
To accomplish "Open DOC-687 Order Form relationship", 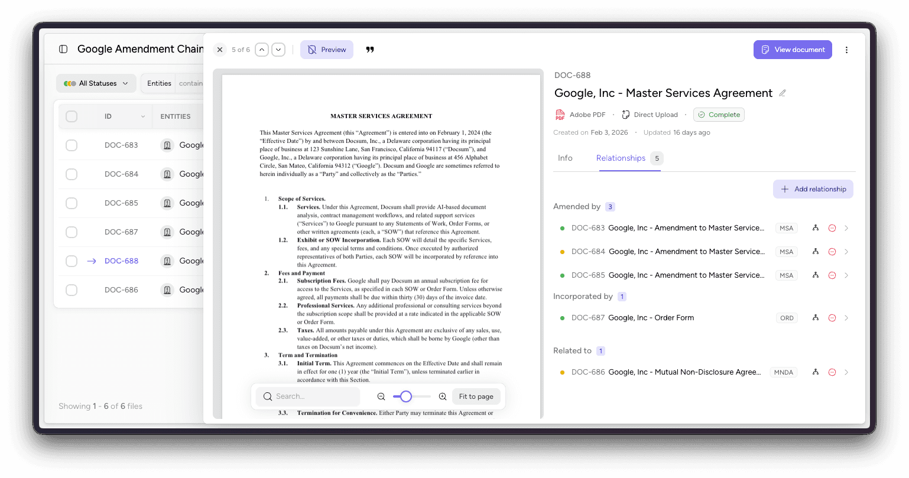I will (705, 318).
